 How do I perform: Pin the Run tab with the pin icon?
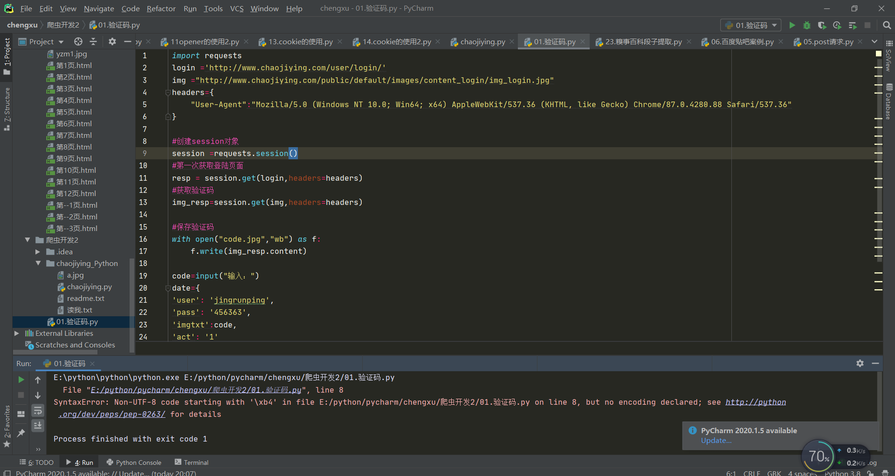(x=21, y=433)
